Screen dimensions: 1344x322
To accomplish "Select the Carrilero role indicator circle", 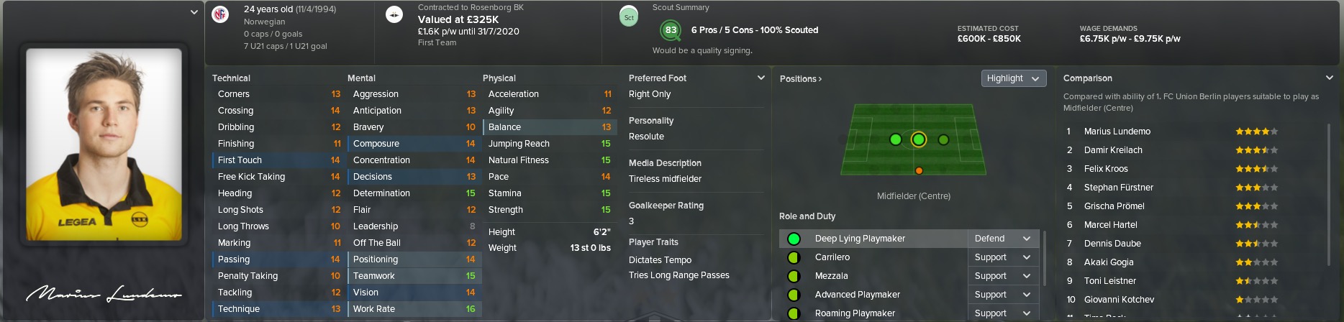I will 794,257.
